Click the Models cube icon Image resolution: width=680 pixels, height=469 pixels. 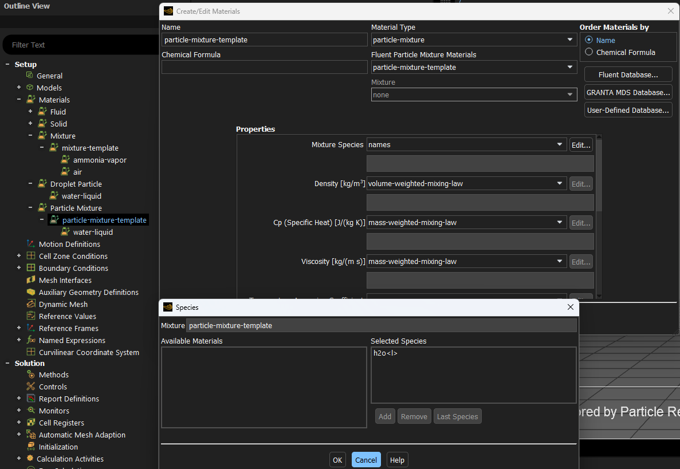[30, 88]
